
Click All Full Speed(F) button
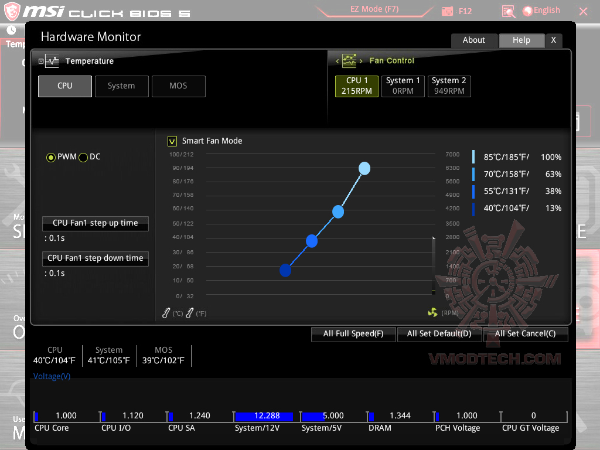click(x=353, y=334)
